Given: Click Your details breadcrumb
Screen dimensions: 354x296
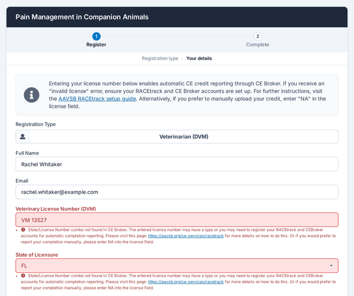Looking at the screenshot, I should 199,58.
